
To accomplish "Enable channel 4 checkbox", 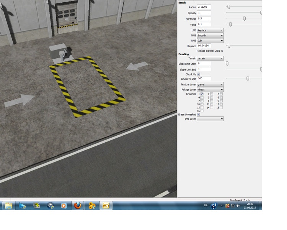I will tap(202, 97).
